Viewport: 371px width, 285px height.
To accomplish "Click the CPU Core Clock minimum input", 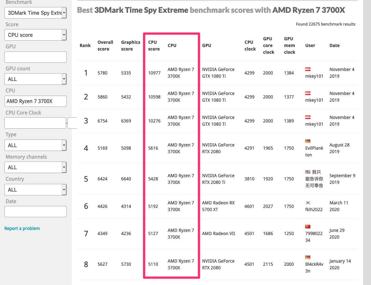I will [x=35, y=123].
